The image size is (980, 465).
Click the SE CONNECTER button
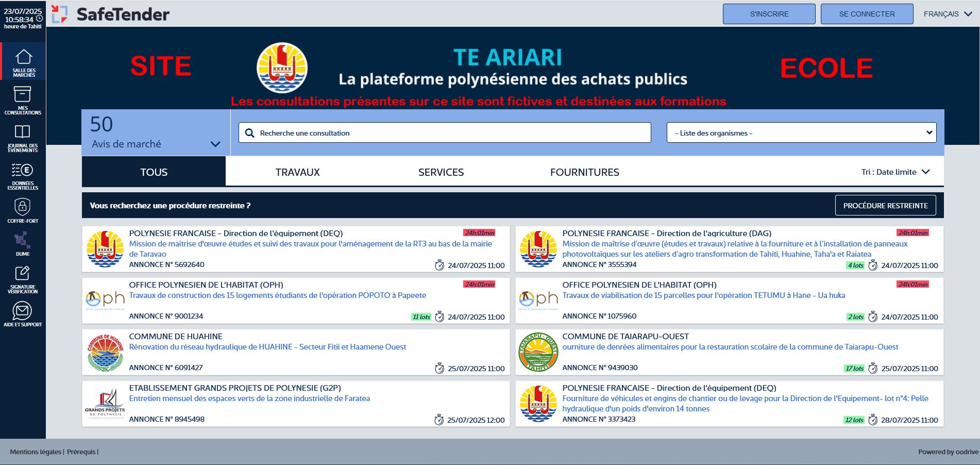[867, 14]
